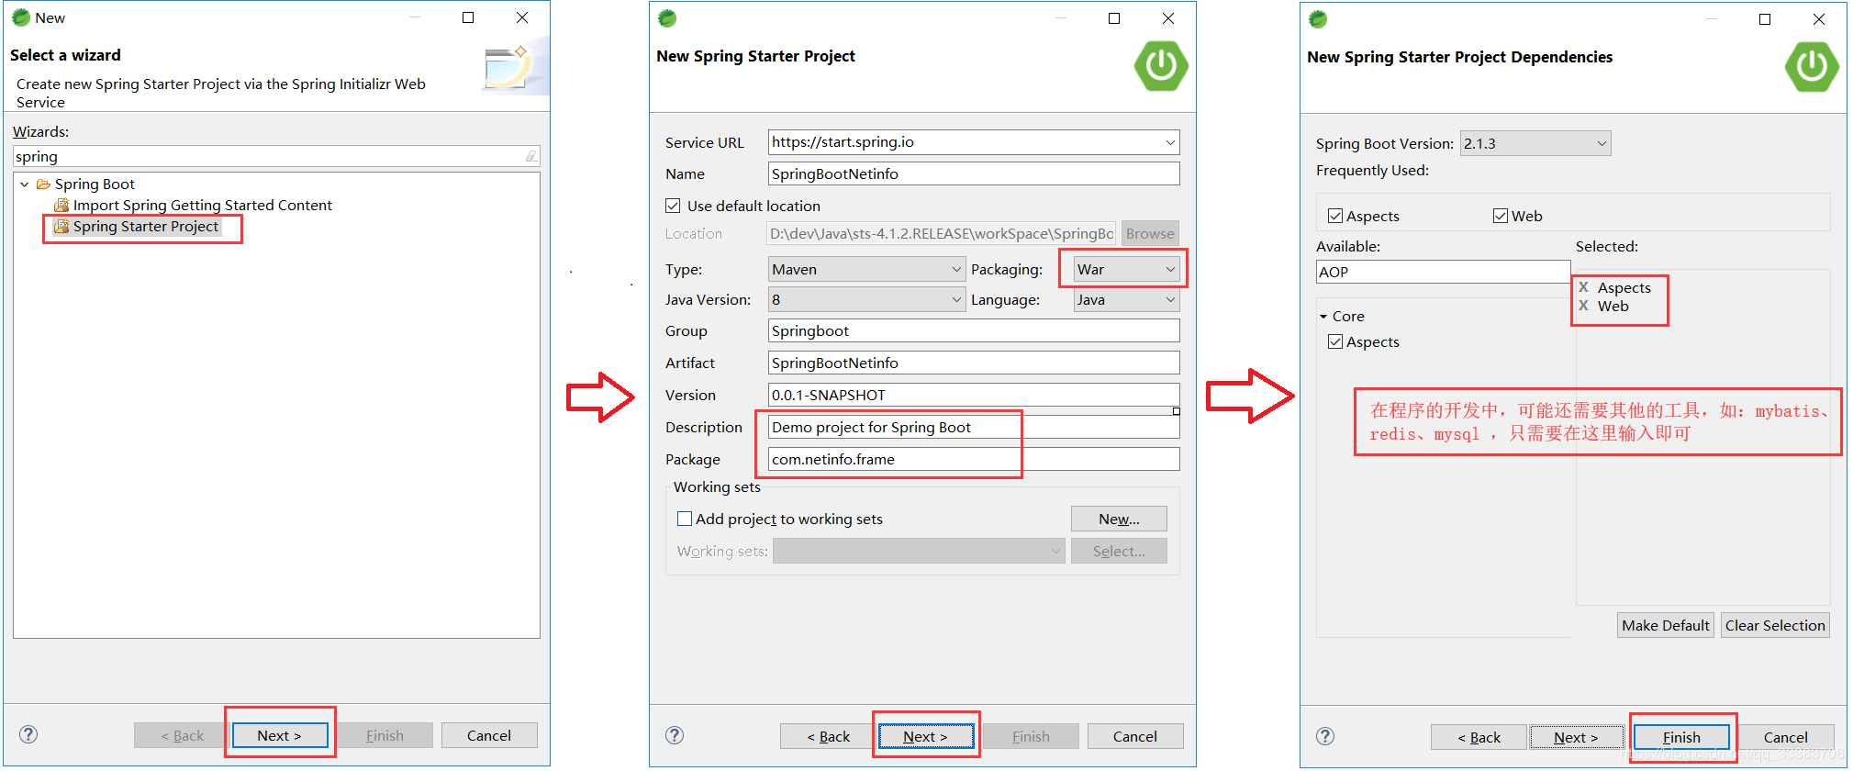Click Spring Boot folder icon in wizard tree
This screenshot has height=771, width=1853.
click(x=43, y=184)
